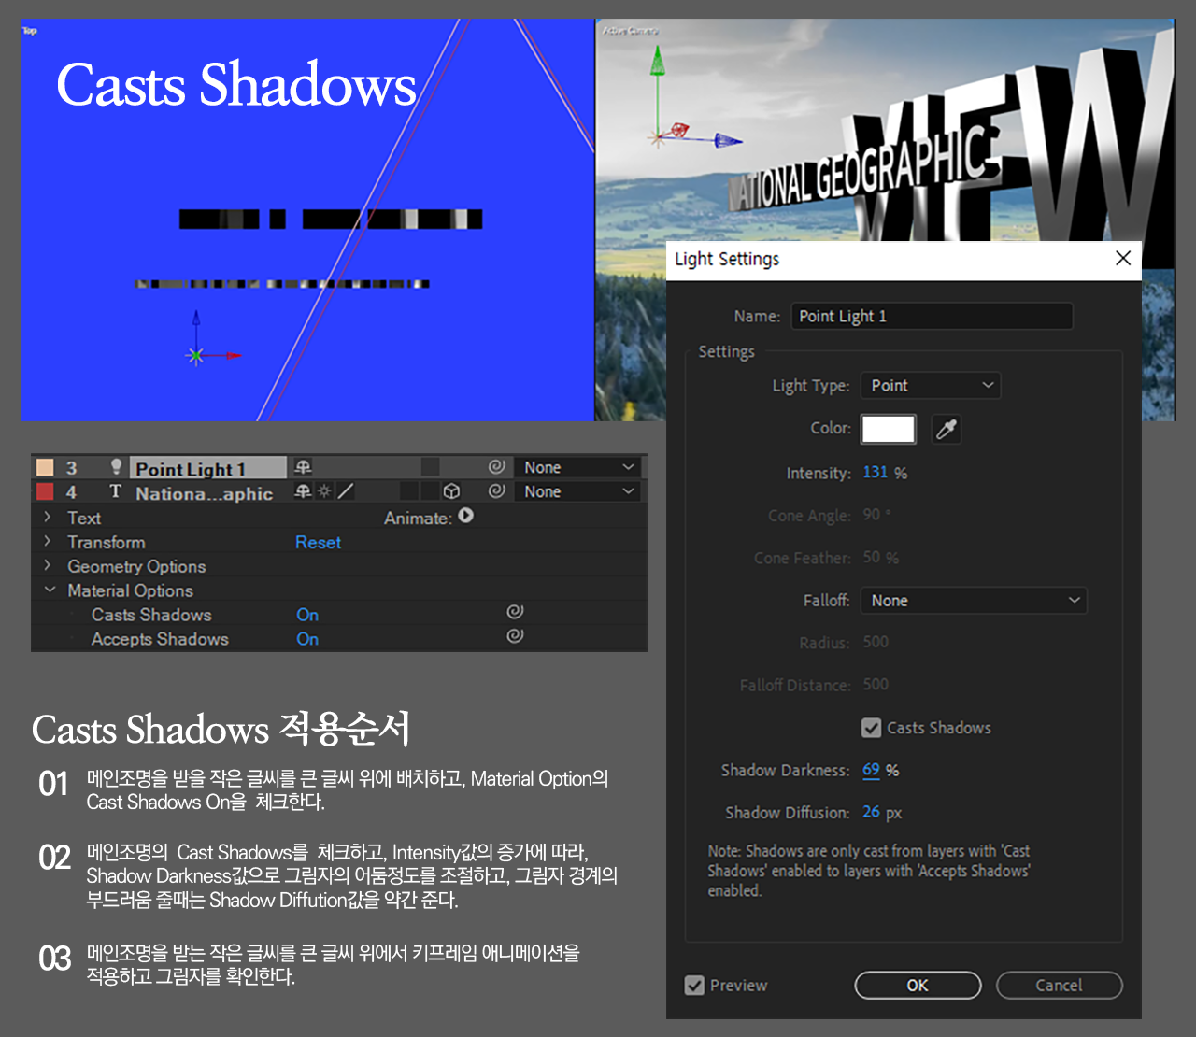Expand the Transform property group

[x=48, y=540]
